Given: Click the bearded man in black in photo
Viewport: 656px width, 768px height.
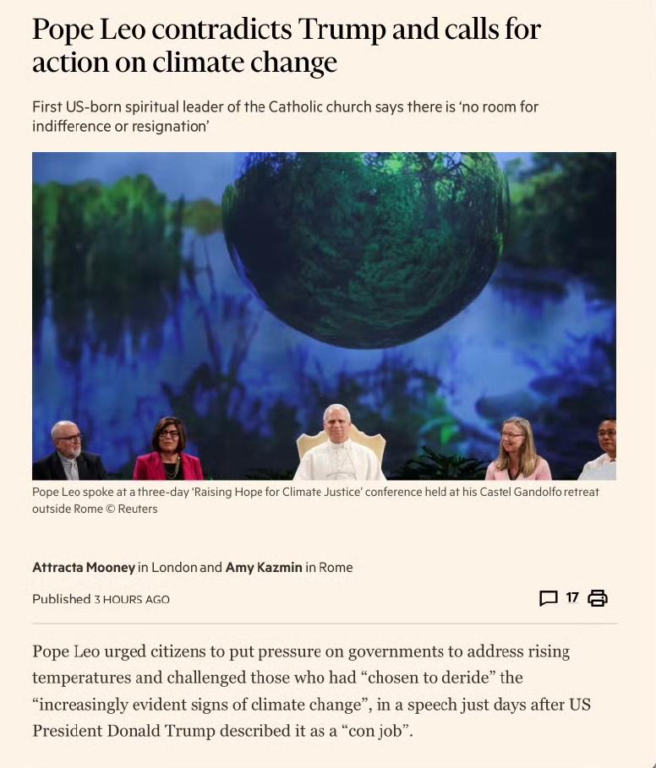Looking at the screenshot, I should tap(68, 450).
